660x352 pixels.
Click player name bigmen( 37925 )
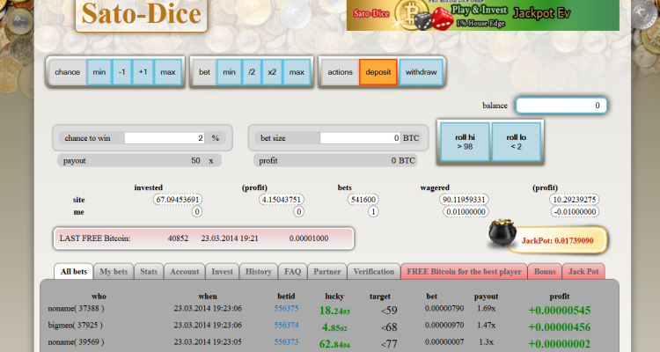[x=76, y=325]
